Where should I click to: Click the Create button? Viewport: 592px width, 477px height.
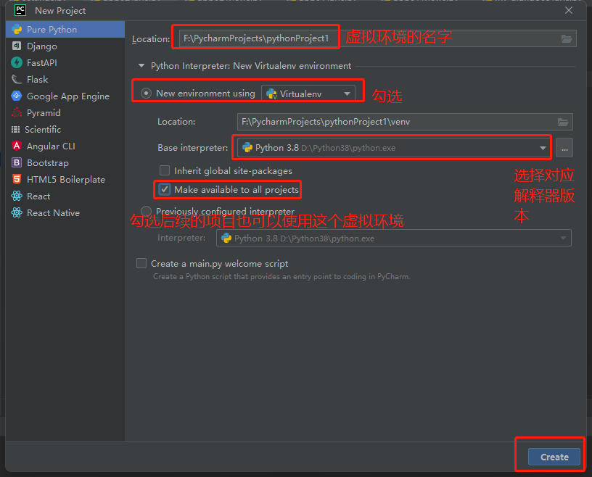tap(554, 457)
